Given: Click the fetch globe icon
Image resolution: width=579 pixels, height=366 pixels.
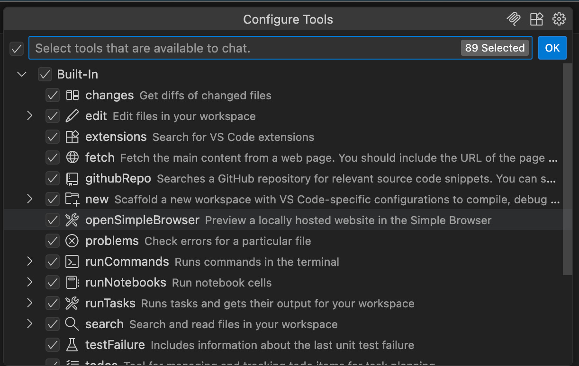Looking at the screenshot, I should click(x=72, y=158).
